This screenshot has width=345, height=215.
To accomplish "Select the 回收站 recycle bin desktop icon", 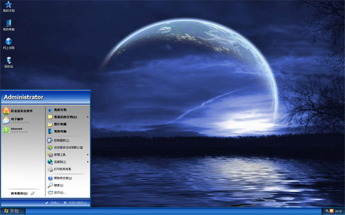I will (x=9, y=62).
